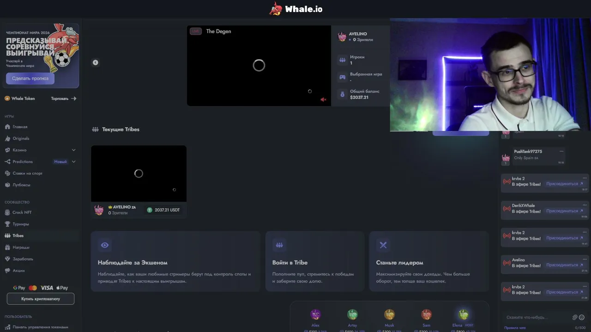This screenshot has height=332, width=591.
Task: Click Alex's purple avatar
Action: click(x=315, y=314)
